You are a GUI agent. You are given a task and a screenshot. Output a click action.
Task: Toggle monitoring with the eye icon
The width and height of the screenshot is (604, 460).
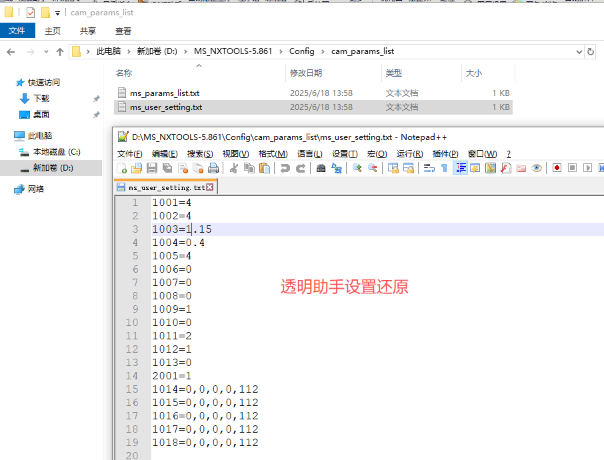click(536, 168)
